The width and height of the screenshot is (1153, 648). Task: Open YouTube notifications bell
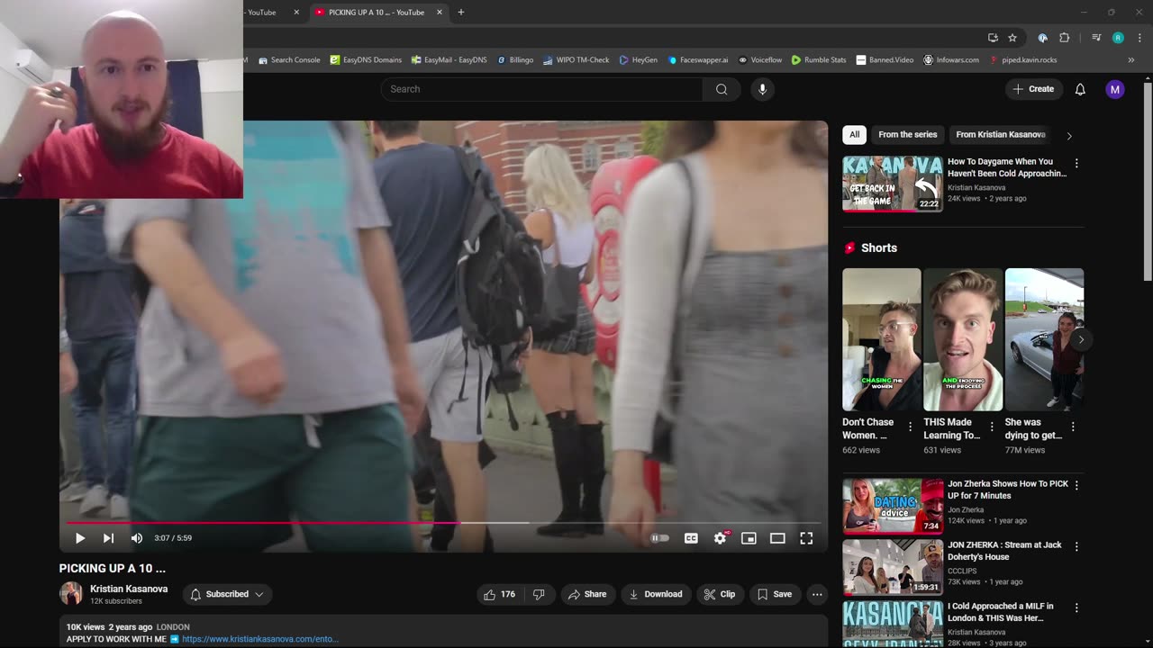tap(1080, 89)
